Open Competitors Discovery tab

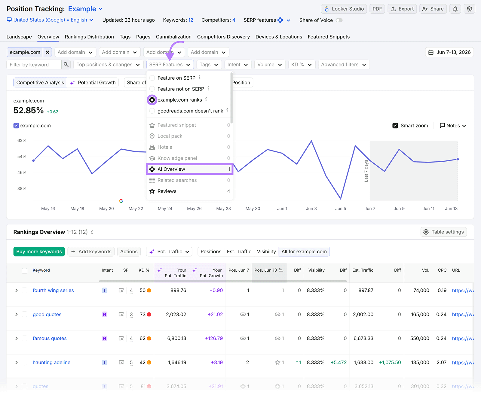(223, 37)
